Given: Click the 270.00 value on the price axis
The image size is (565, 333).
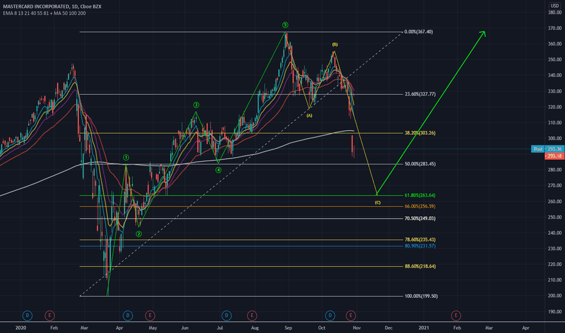Looking at the screenshot, I should 555,185.
